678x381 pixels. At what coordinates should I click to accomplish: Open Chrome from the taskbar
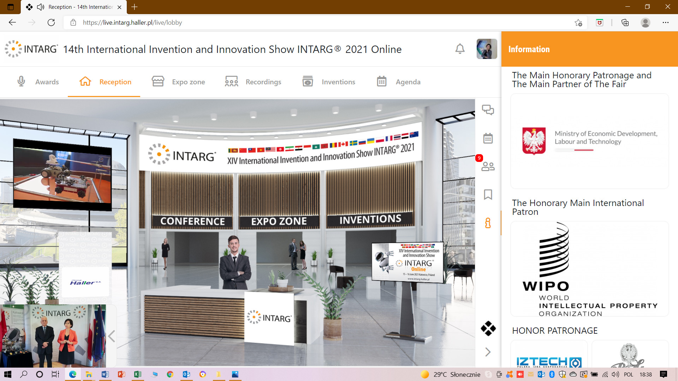[170, 374]
